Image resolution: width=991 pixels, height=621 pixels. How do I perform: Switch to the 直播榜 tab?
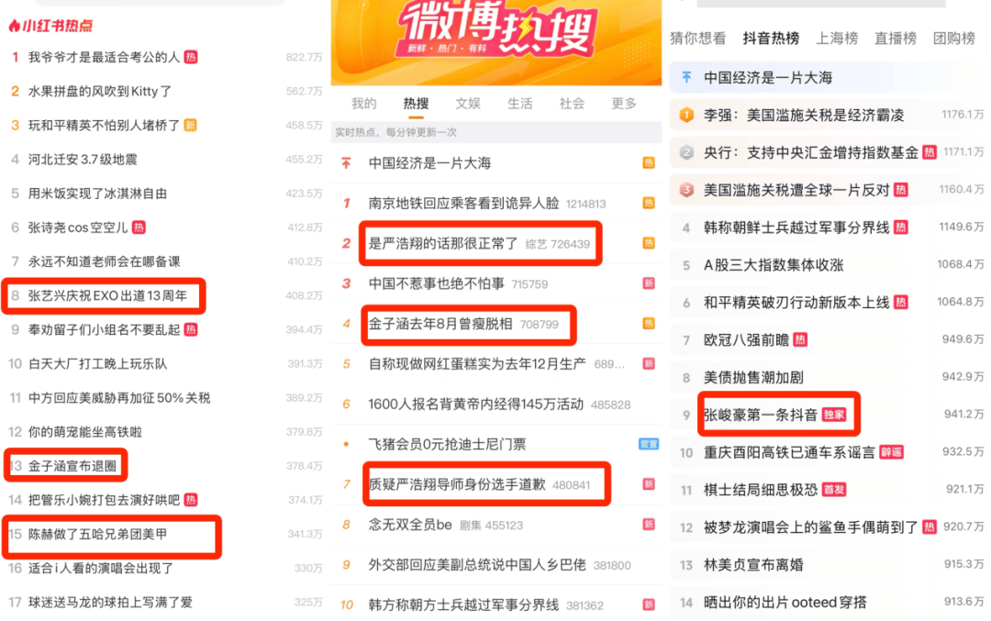point(895,39)
